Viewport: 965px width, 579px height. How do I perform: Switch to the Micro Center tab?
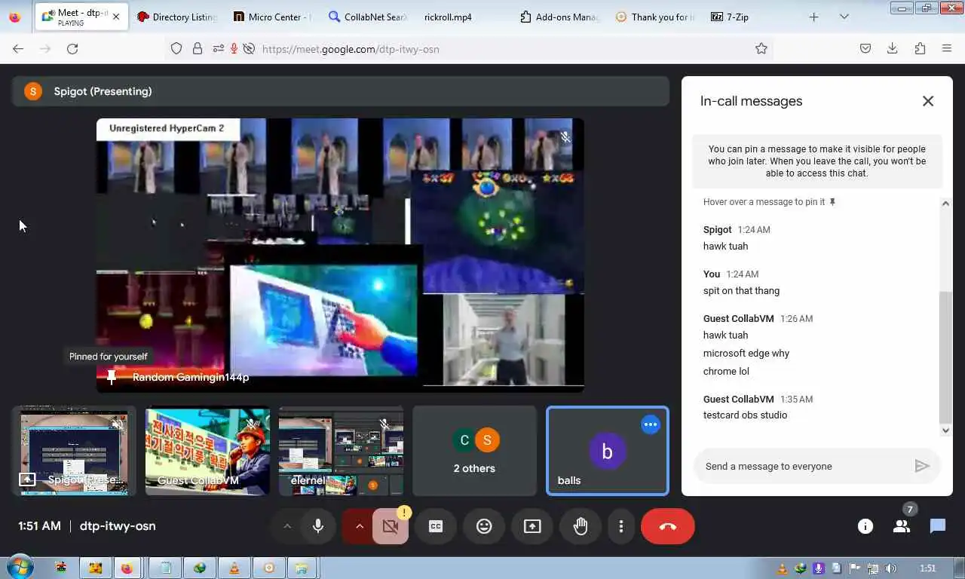point(271,17)
